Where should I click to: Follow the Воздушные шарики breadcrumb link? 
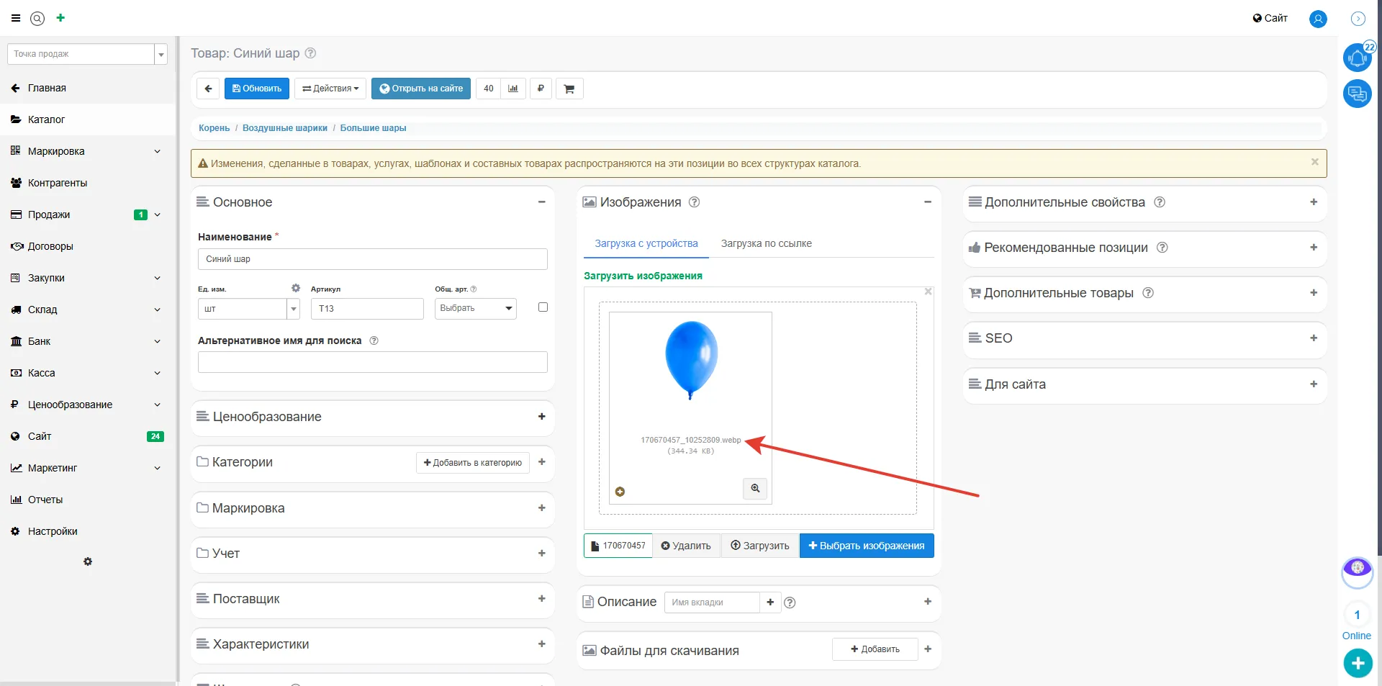coord(284,128)
